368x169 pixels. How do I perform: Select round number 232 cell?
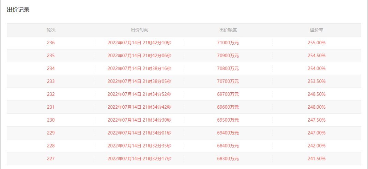[x=51, y=94]
